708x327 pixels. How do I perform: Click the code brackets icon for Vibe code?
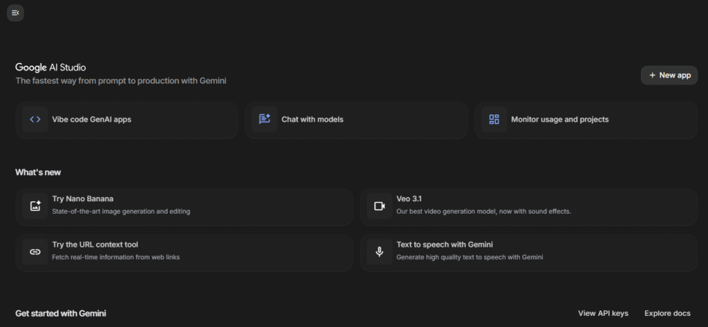35,120
